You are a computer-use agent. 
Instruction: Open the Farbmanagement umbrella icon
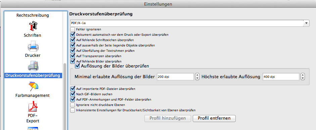(x=33, y=87)
